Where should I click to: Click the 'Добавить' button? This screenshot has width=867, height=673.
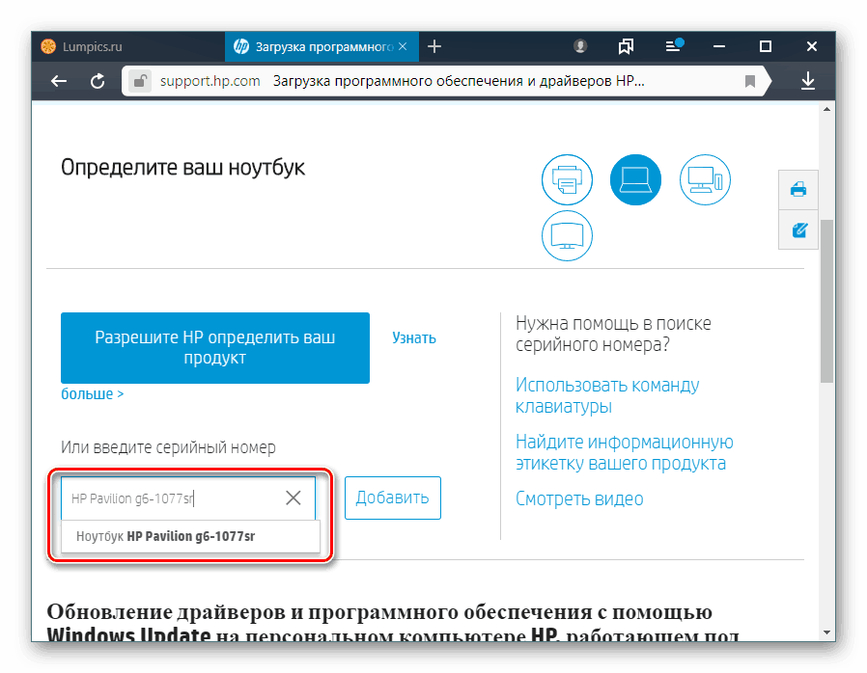[393, 498]
